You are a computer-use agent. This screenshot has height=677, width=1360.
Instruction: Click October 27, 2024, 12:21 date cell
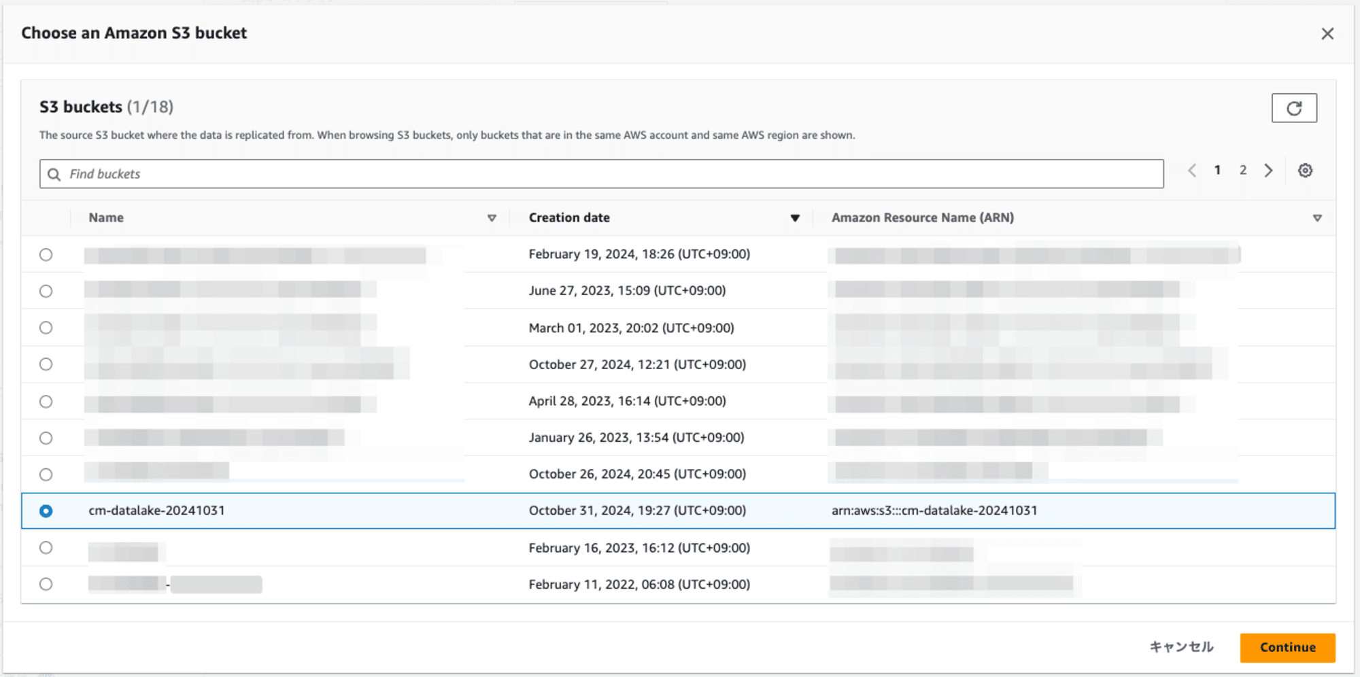tap(637, 364)
